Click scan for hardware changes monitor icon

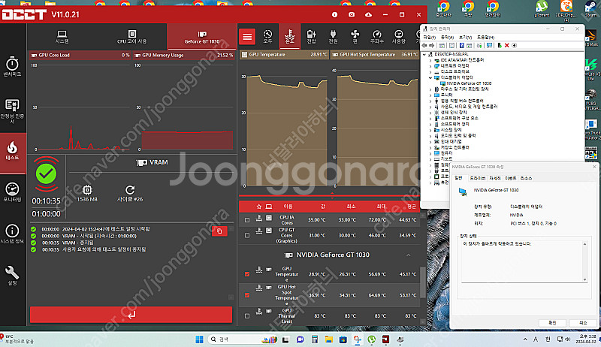click(489, 45)
